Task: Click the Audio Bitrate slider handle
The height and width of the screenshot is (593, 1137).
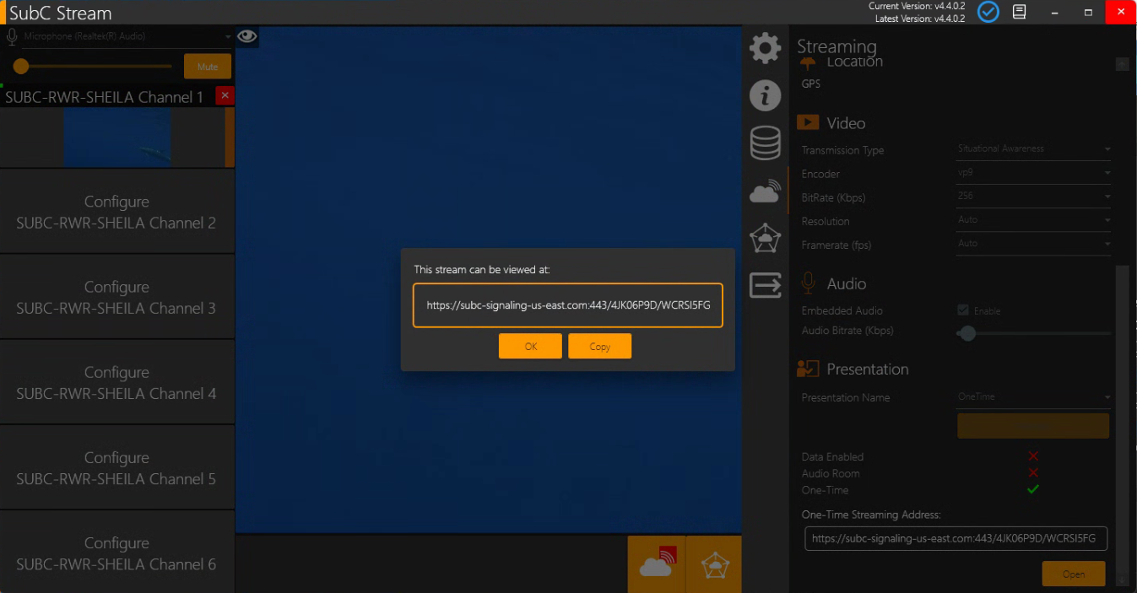Action: pyautogui.click(x=967, y=334)
